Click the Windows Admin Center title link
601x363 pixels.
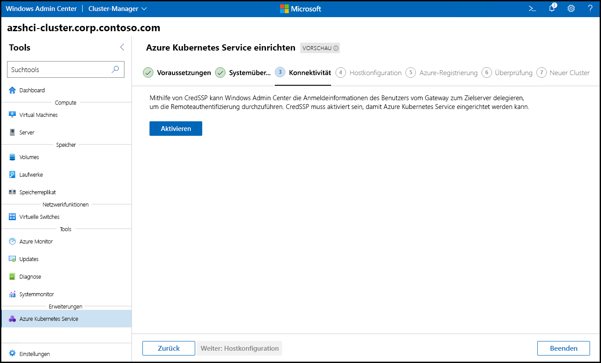tap(41, 8)
